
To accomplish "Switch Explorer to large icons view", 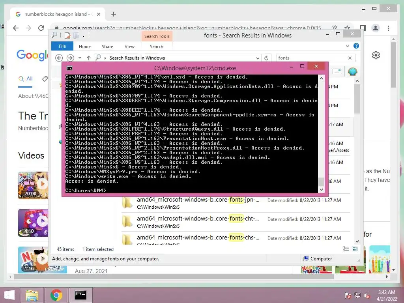I will click(x=355, y=249).
